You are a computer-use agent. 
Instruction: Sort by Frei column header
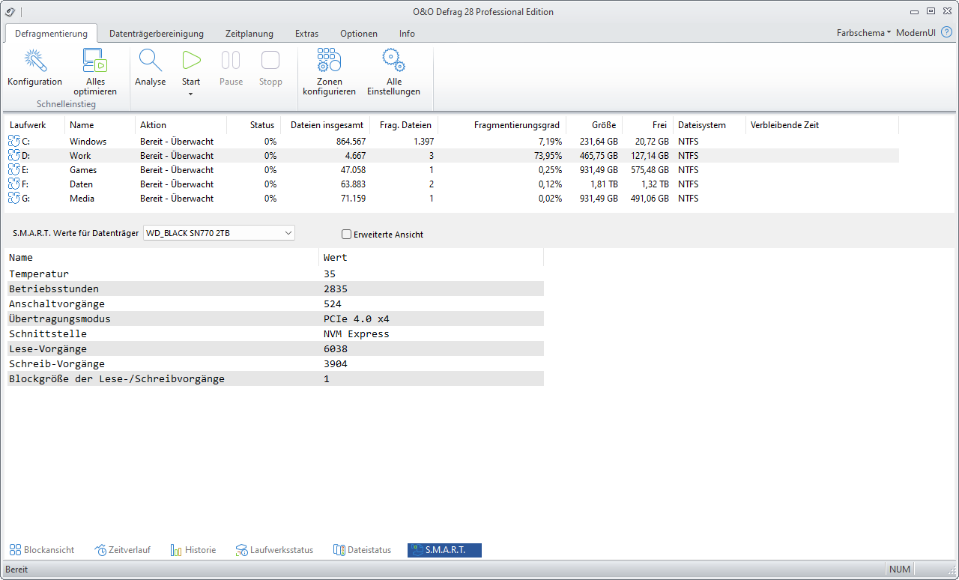[x=647, y=125]
